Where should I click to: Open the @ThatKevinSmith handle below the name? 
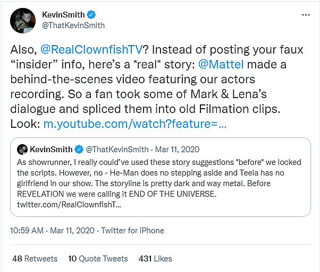[73, 25]
